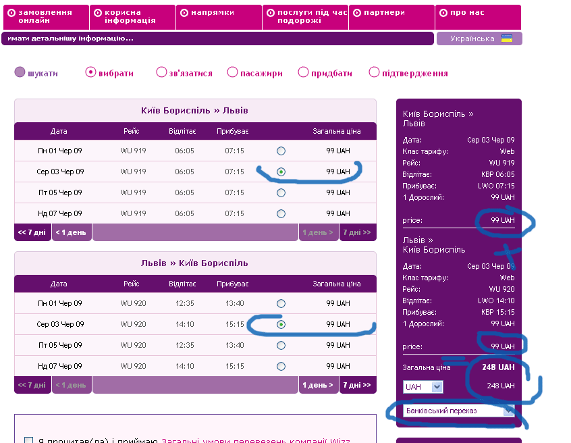Open 'Українська' language selector
The height and width of the screenshot is (443, 571).
tap(479, 38)
